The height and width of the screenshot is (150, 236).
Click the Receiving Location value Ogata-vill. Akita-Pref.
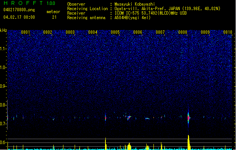(139, 9)
